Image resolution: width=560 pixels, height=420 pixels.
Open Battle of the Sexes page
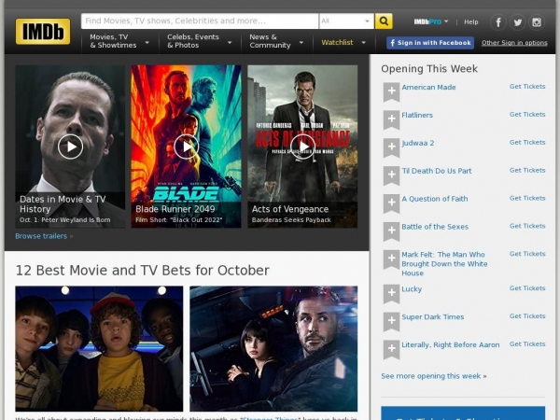point(435,227)
